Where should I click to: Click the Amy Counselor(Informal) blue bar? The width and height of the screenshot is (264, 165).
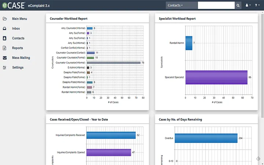point(90,28)
